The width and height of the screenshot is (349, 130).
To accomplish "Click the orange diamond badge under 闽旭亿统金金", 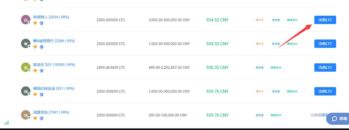I will pyautogui.click(x=35, y=95).
